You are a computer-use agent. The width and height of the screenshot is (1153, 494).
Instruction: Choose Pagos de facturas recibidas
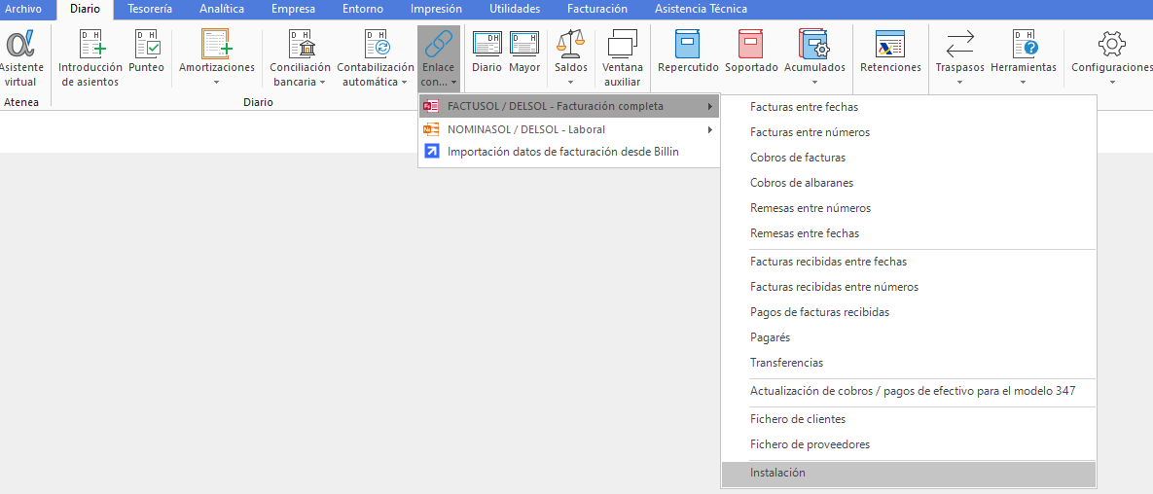tap(909, 312)
